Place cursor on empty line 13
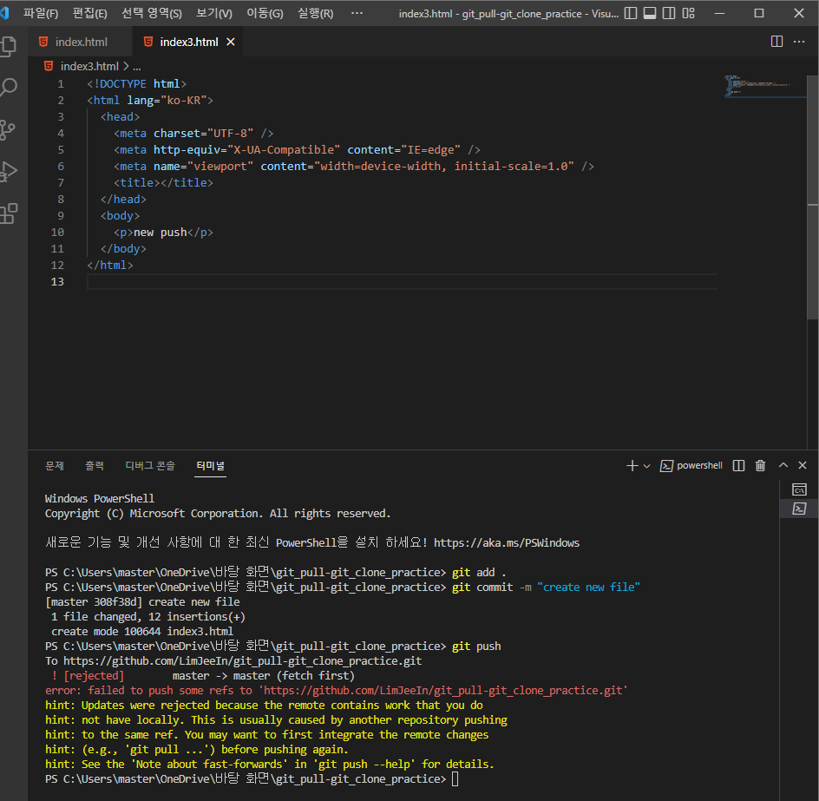819x801 pixels. click(403, 282)
